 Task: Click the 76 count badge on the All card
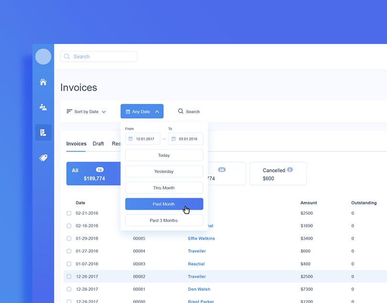[x=100, y=170]
